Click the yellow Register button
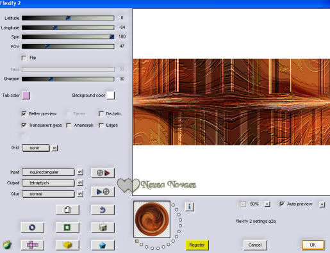 coord(197,245)
